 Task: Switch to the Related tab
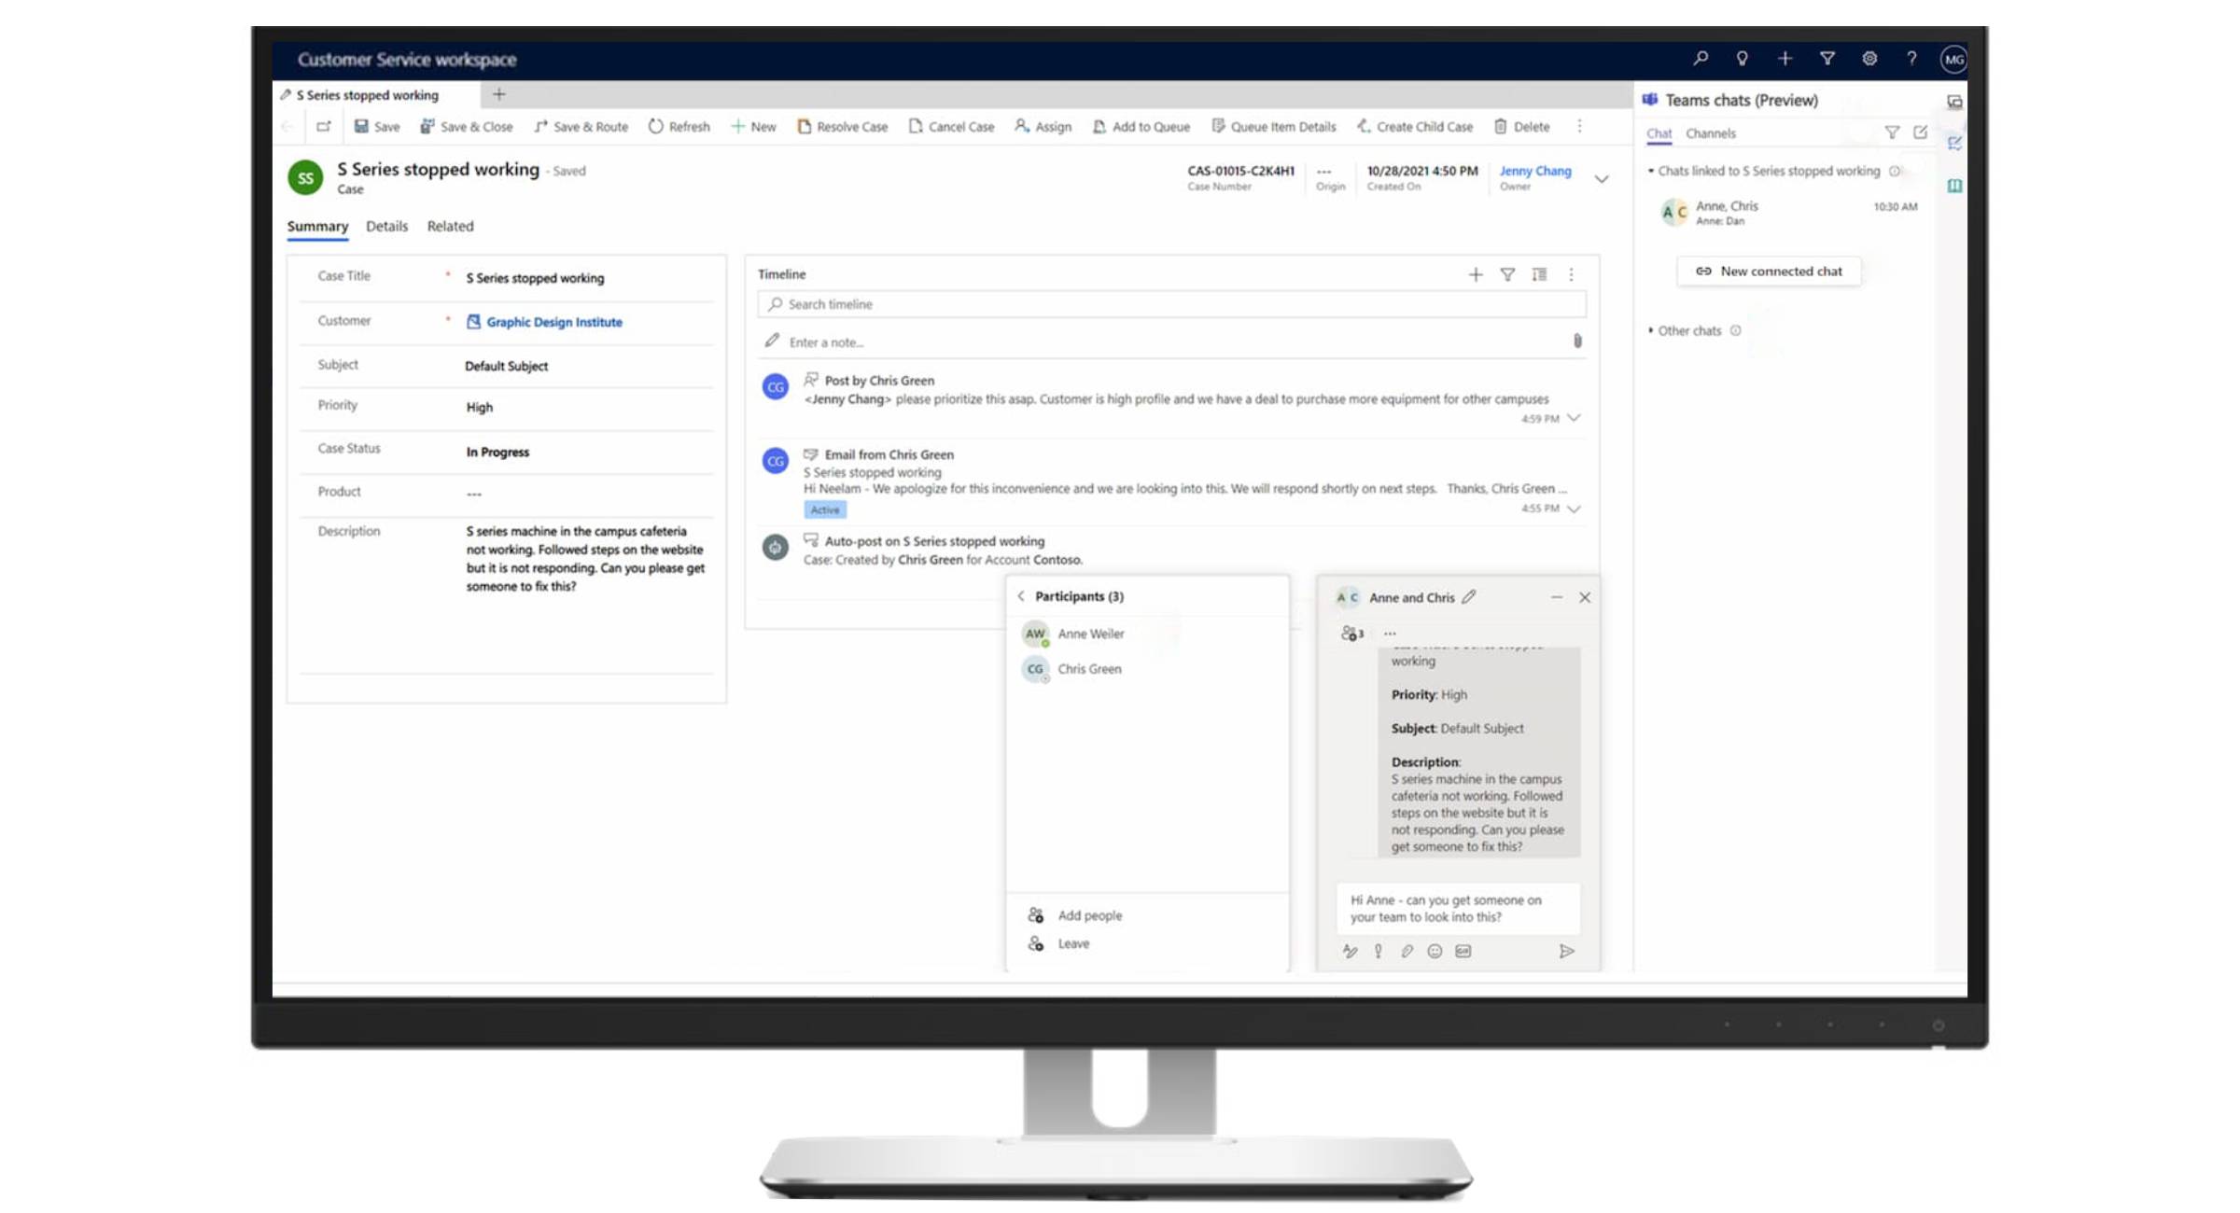[x=450, y=226]
